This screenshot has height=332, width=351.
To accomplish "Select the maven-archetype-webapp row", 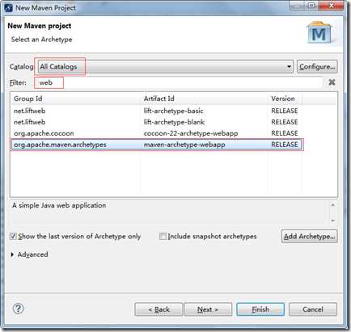I will [156, 145].
